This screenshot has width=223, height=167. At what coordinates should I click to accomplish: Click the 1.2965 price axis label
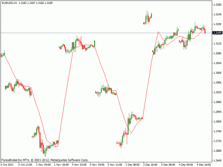[217, 83]
